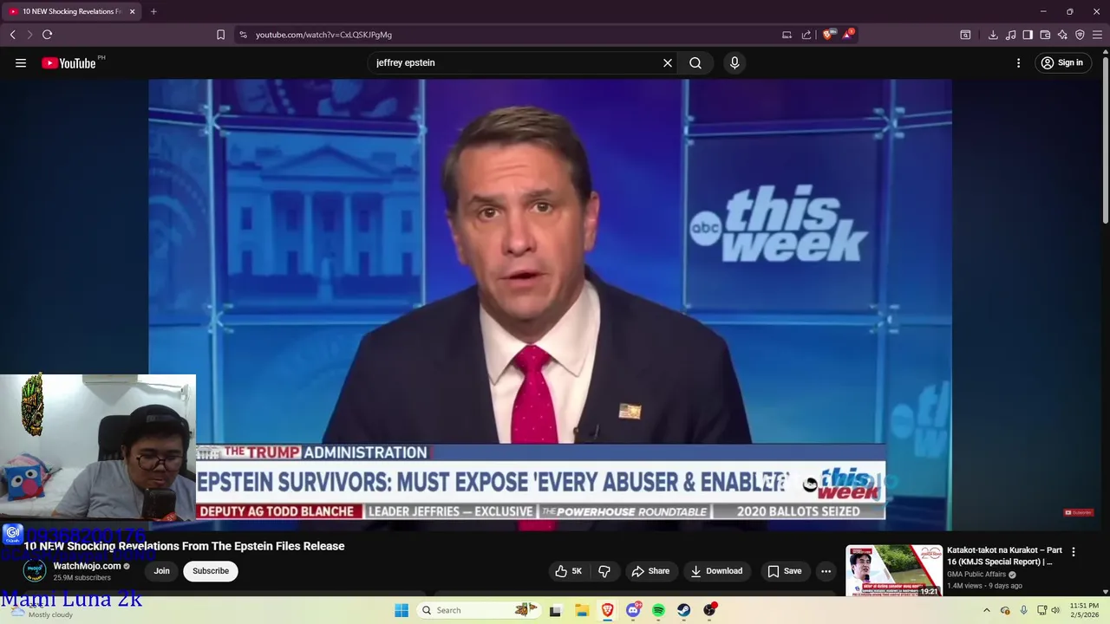
Task: Close the YouTube video tab
Action: coord(132,11)
